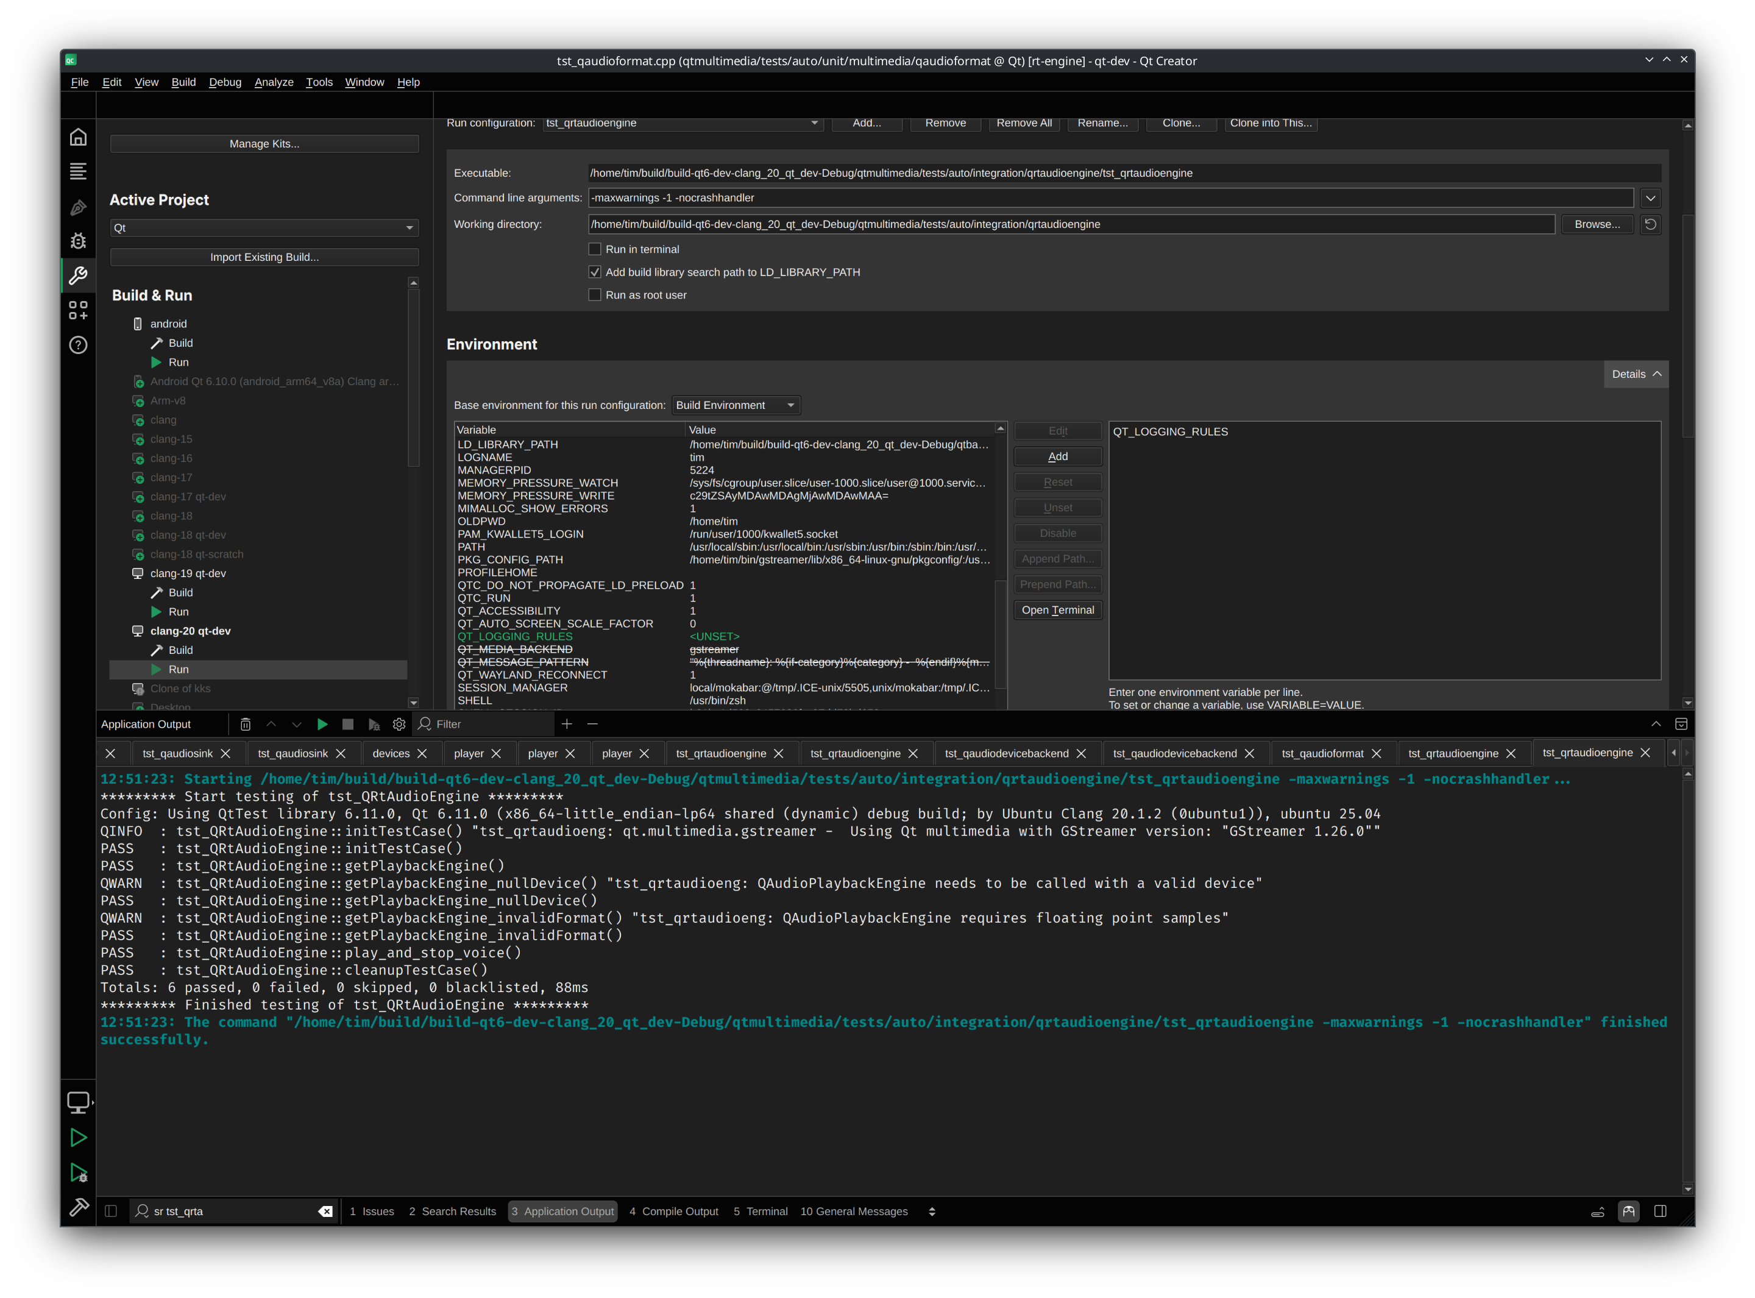Close the devices output tab
Image resolution: width=1755 pixels, height=1298 pixels.
pos(422,753)
